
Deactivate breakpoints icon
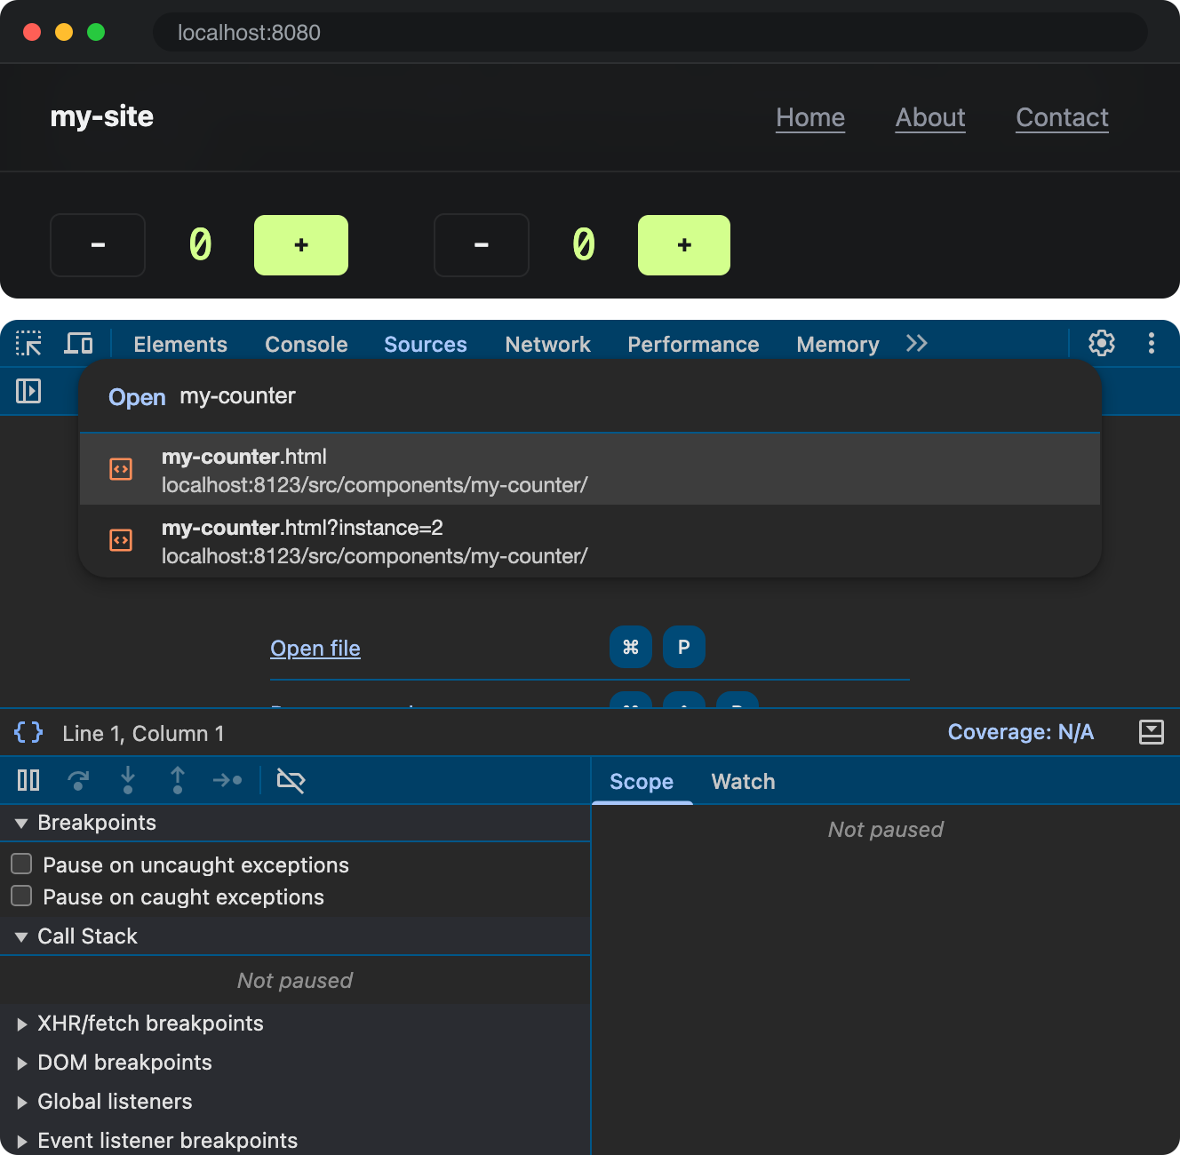291,781
